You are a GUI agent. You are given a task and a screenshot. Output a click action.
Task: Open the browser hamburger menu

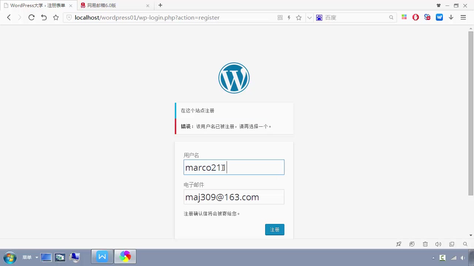463,17
